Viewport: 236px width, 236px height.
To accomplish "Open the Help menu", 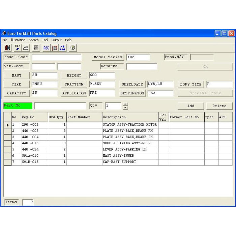I will pyautogui.click(x=68, y=40).
